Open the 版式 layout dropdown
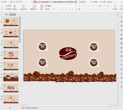Screen dimensions: 123x110 [42, 9]
